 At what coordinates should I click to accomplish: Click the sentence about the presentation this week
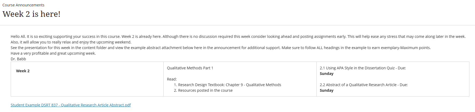pyautogui.click(x=221, y=48)
